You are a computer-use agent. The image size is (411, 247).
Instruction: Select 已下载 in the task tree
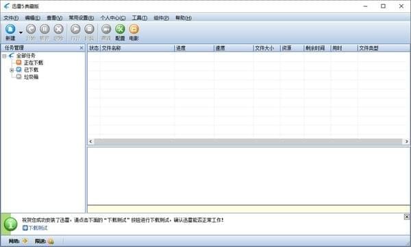point(31,70)
